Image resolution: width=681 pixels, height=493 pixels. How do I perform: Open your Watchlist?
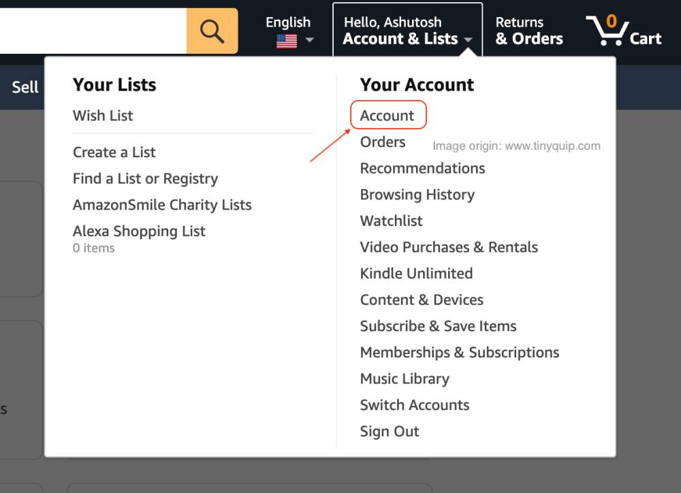391,221
